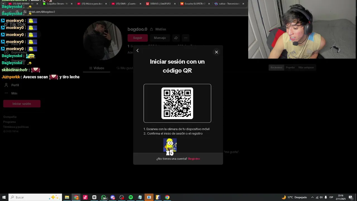The height and width of the screenshot is (201, 357).
Task: Open Explorador in the TikTok sidebar
Action: [x=19, y=52]
